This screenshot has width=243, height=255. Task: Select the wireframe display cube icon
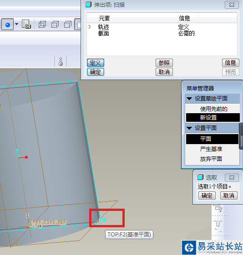coord(42,25)
